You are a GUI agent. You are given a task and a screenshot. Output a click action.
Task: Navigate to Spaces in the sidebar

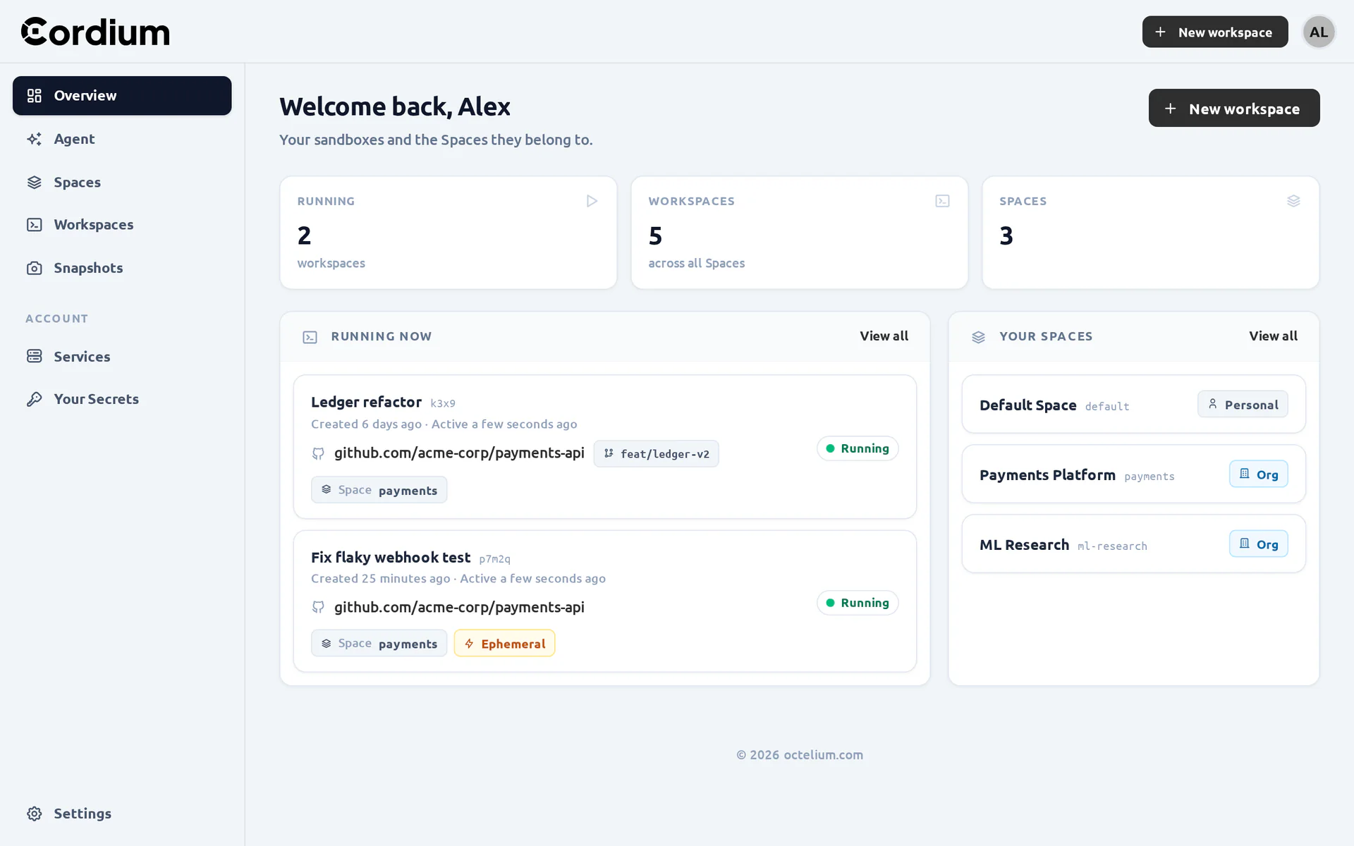tap(122, 182)
